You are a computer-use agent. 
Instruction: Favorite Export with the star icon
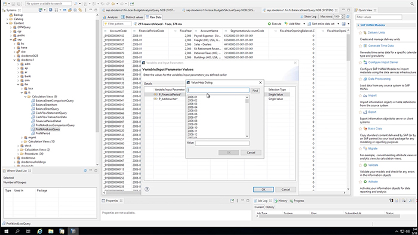[x=360, y=112]
